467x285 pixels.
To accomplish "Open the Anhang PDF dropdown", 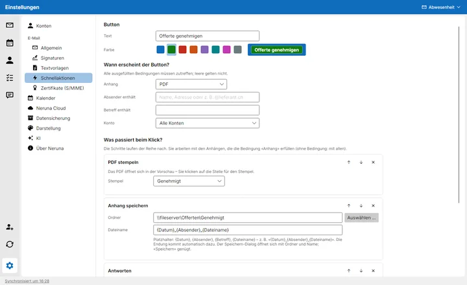I will pos(191,84).
